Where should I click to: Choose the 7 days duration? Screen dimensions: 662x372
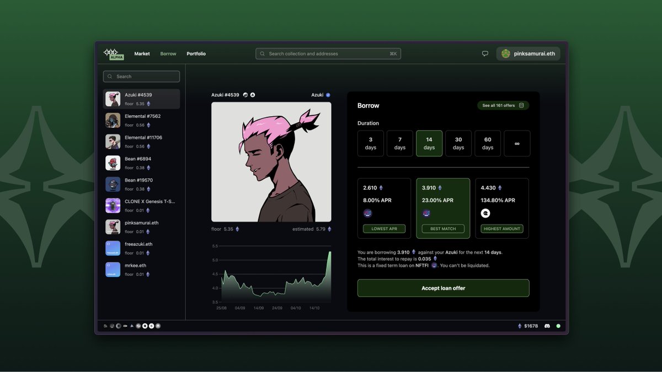pyautogui.click(x=400, y=143)
